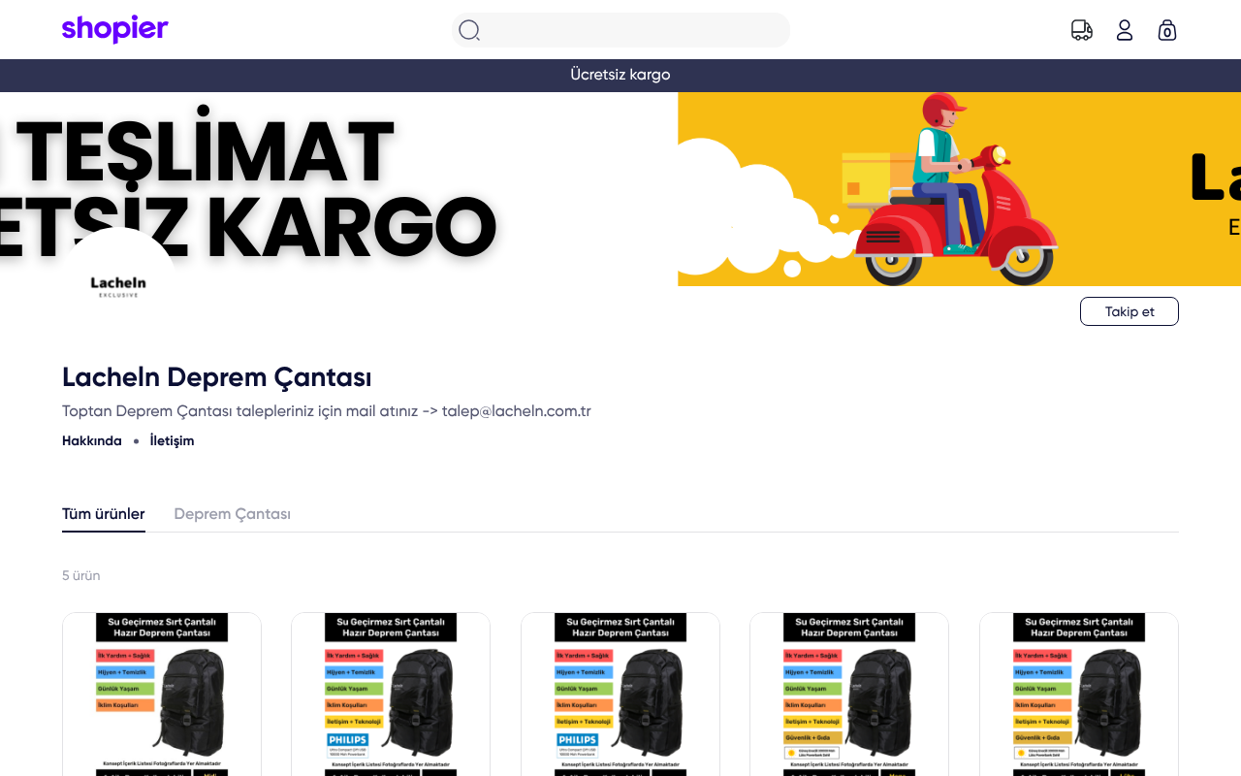Open the product without İletişim + Teknoloji label
The height and width of the screenshot is (776, 1241).
162,694
